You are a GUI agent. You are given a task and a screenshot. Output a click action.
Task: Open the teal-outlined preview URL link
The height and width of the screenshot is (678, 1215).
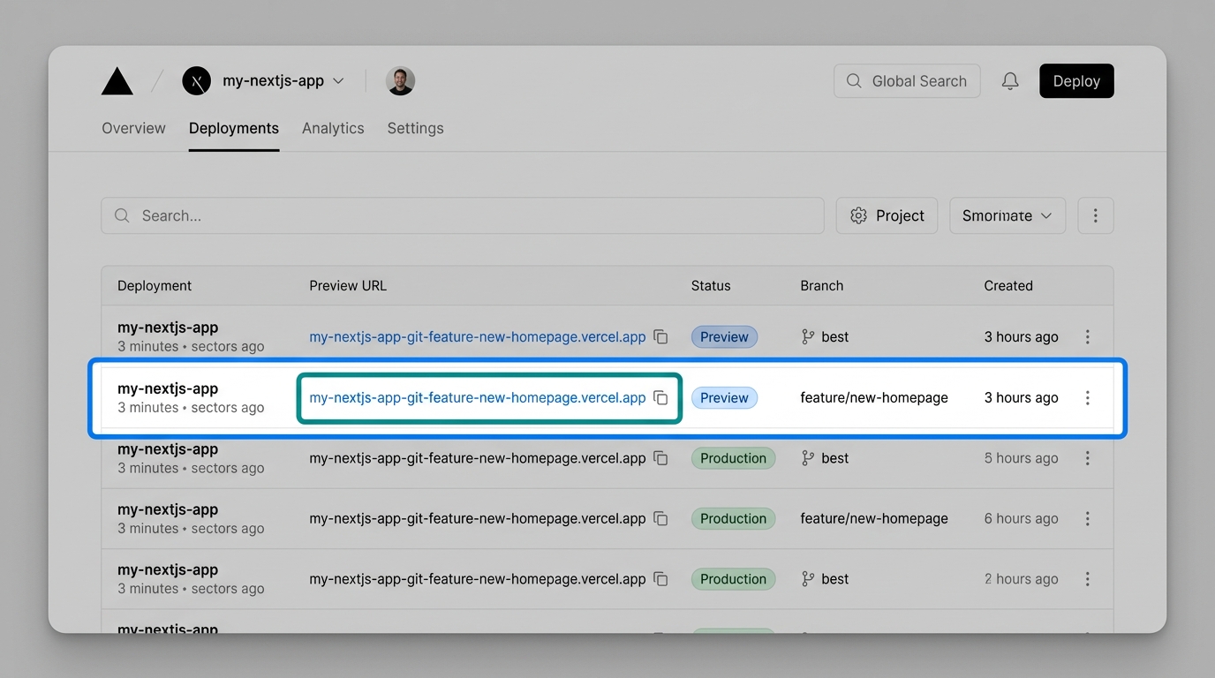coord(477,398)
